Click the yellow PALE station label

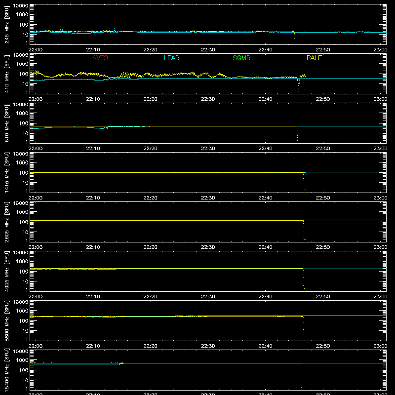click(314, 58)
